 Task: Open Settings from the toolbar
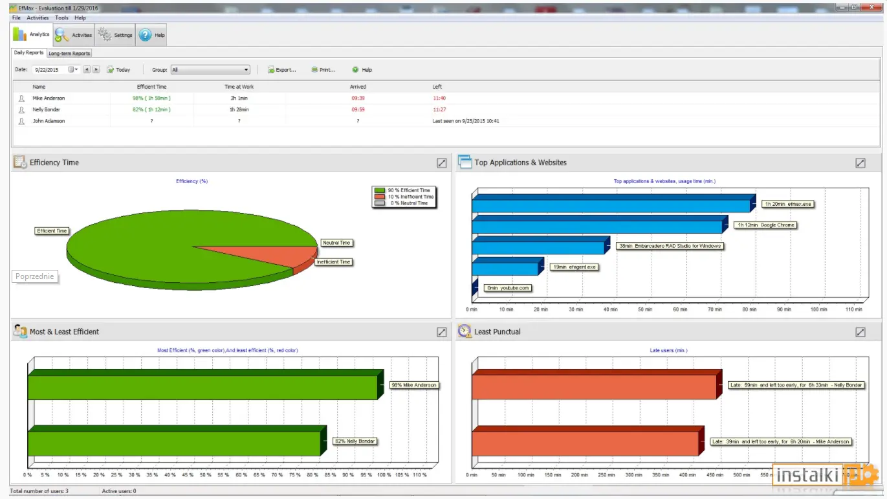click(x=115, y=35)
